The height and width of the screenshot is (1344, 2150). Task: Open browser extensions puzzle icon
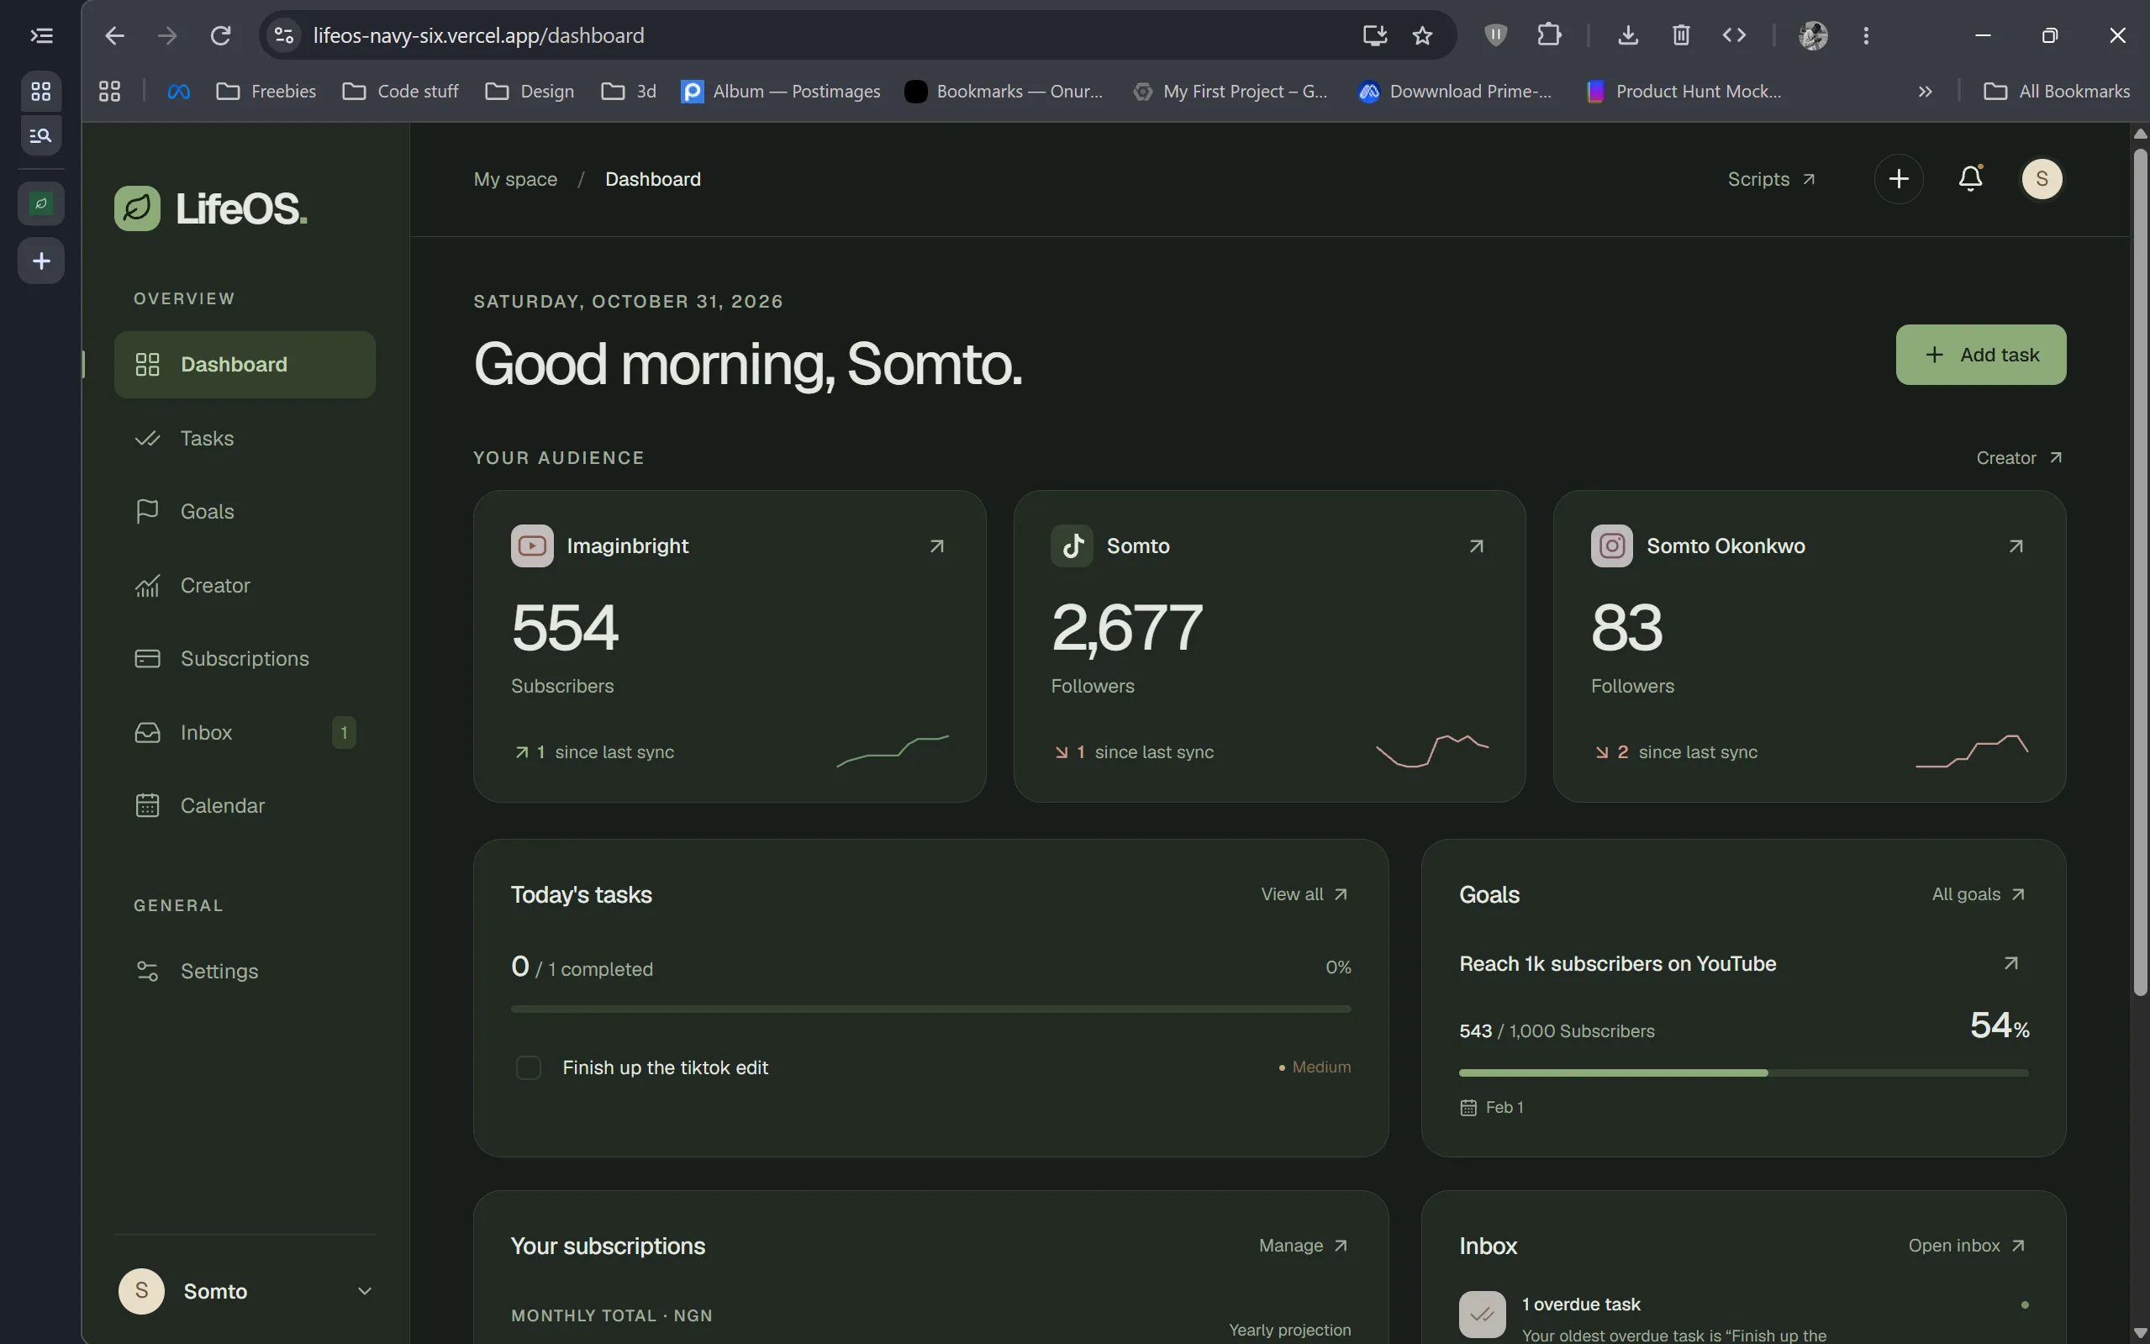pos(1548,35)
